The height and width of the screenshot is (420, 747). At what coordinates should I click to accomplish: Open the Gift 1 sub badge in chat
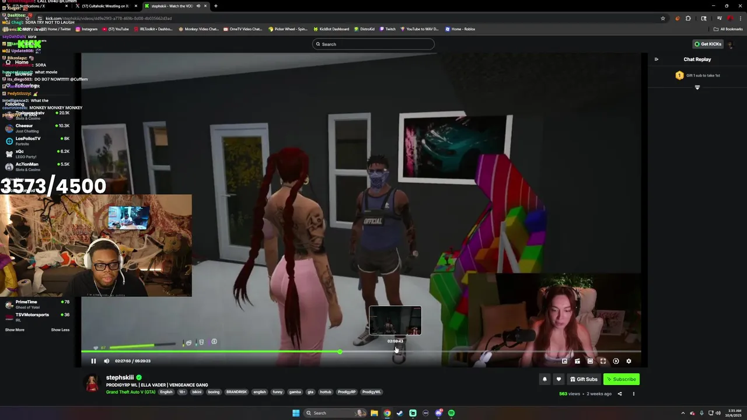pyautogui.click(x=679, y=75)
